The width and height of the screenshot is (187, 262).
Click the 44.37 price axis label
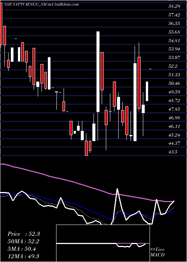pyautogui.click(x=174, y=143)
